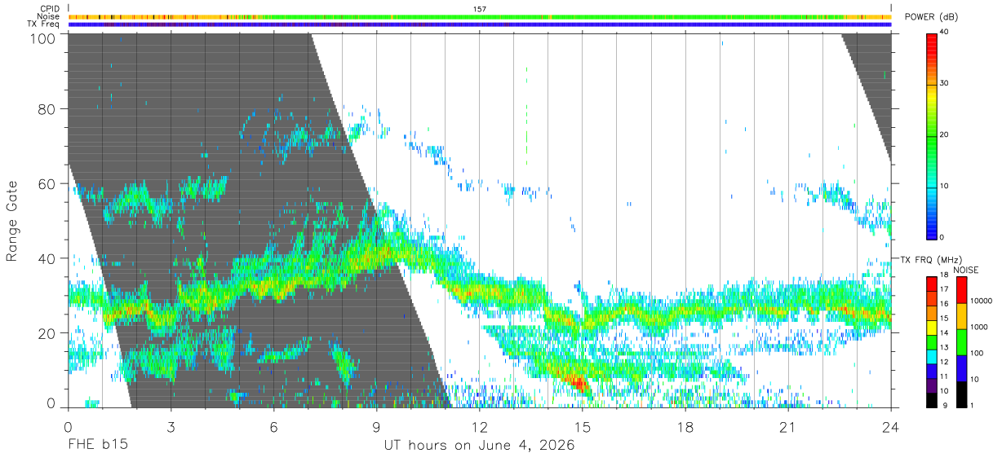Click the "FHE b15" radar beam label
The image size is (1002, 462).
tap(97, 446)
